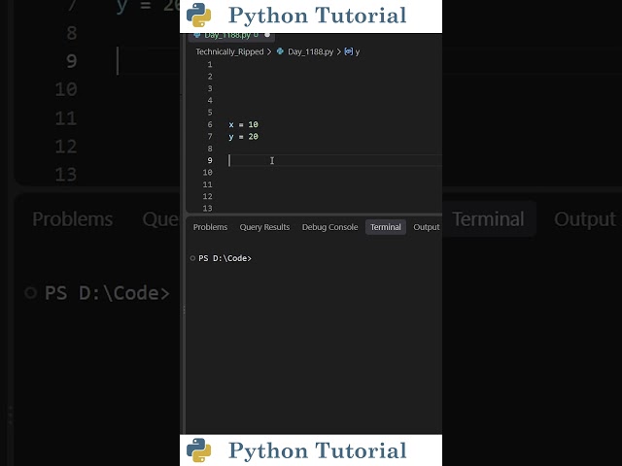Click in the empty editor line 9
The width and height of the screenshot is (622, 466).
point(334,160)
